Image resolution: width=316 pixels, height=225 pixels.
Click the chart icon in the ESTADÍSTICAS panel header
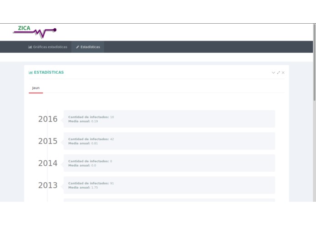click(x=30, y=72)
